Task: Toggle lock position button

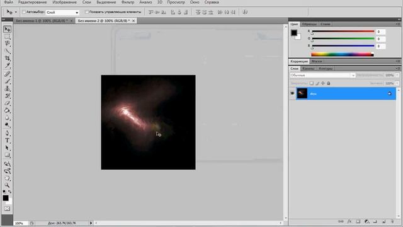Action: (x=323, y=83)
